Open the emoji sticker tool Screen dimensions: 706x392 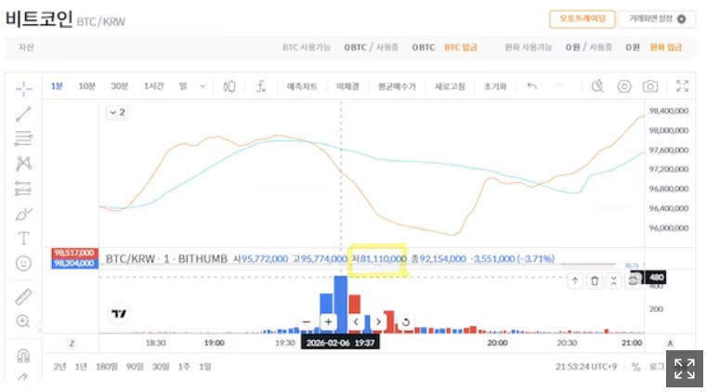tap(23, 263)
